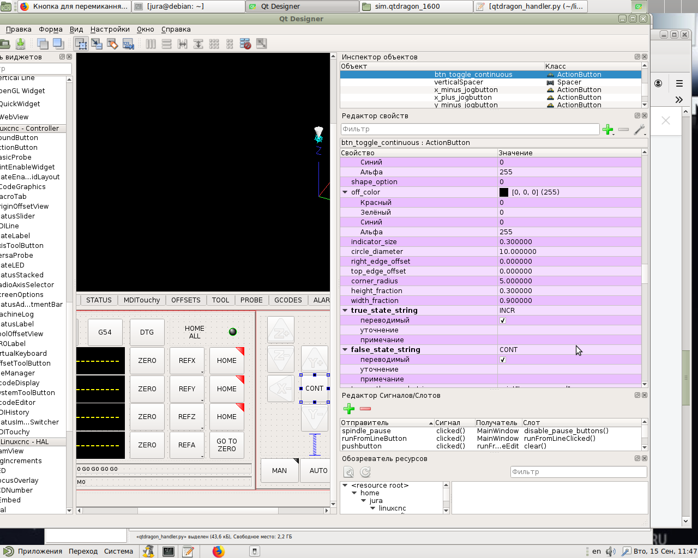Switch to the GCODES tab on the form
The height and width of the screenshot is (558, 698).
pyautogui.click(x=288, y=300)
